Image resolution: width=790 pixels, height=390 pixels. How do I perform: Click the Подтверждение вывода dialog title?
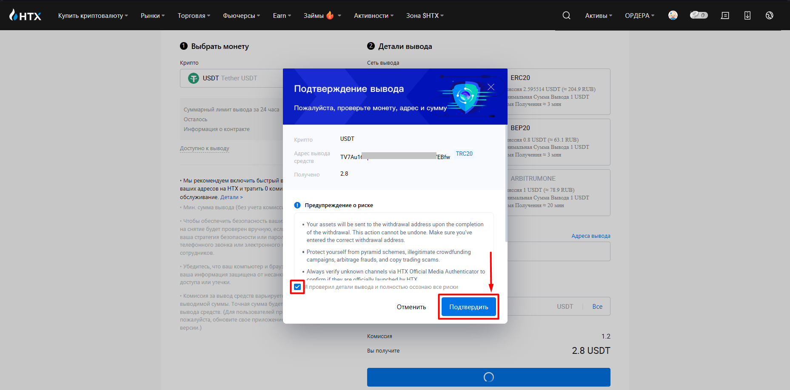coord(349,88)
